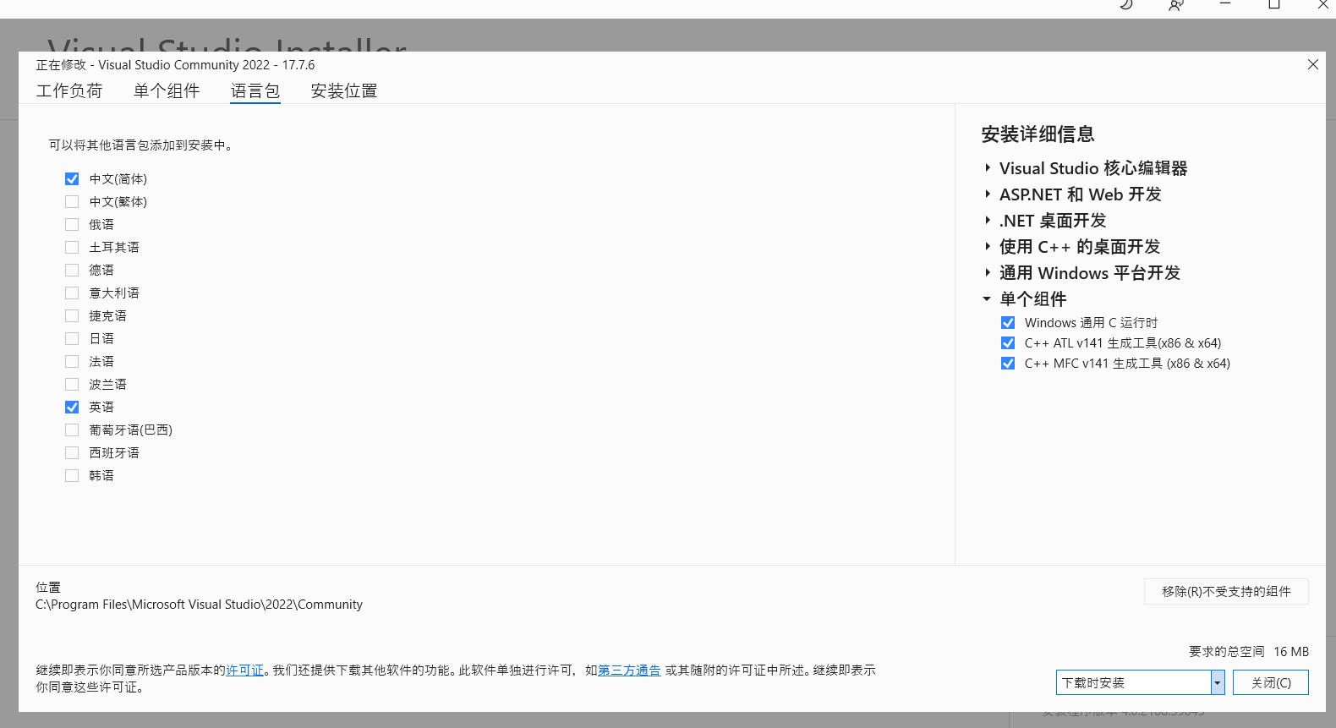Open the 第三方通告 link
Screen dimensions: 1336x728
(x=629, y=671)
